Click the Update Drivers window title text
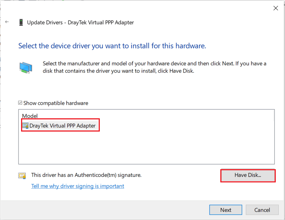The image size is (285, 220). click(80, 22)
